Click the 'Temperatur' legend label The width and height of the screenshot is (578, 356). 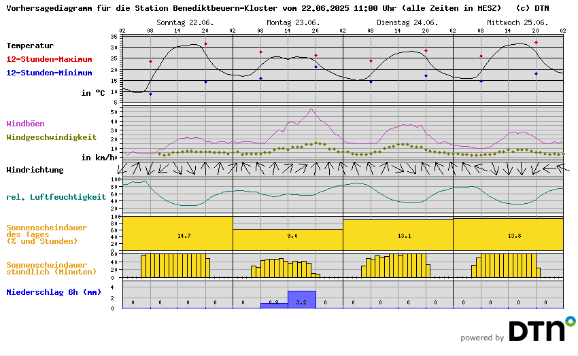(30, 46)
